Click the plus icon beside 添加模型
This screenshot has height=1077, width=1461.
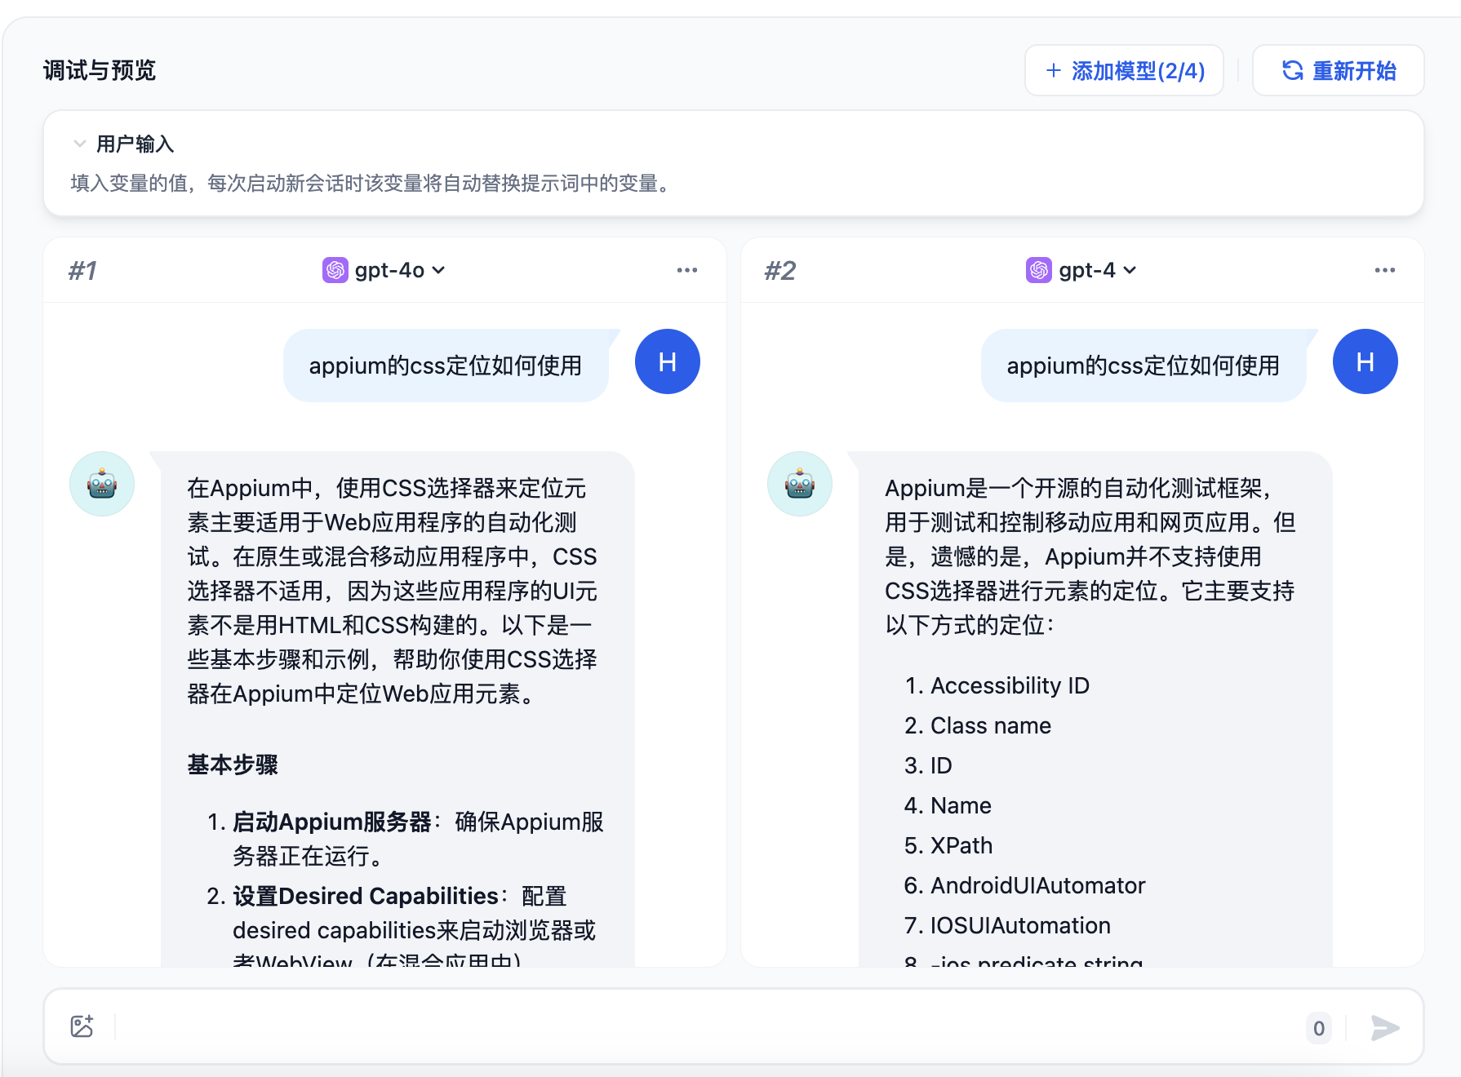point(1053,71)
